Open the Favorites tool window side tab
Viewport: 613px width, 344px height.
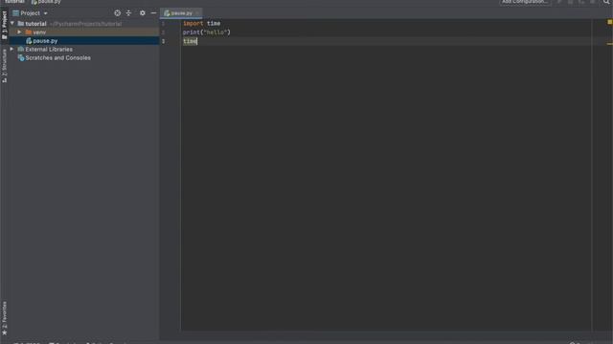click(4, 318)
